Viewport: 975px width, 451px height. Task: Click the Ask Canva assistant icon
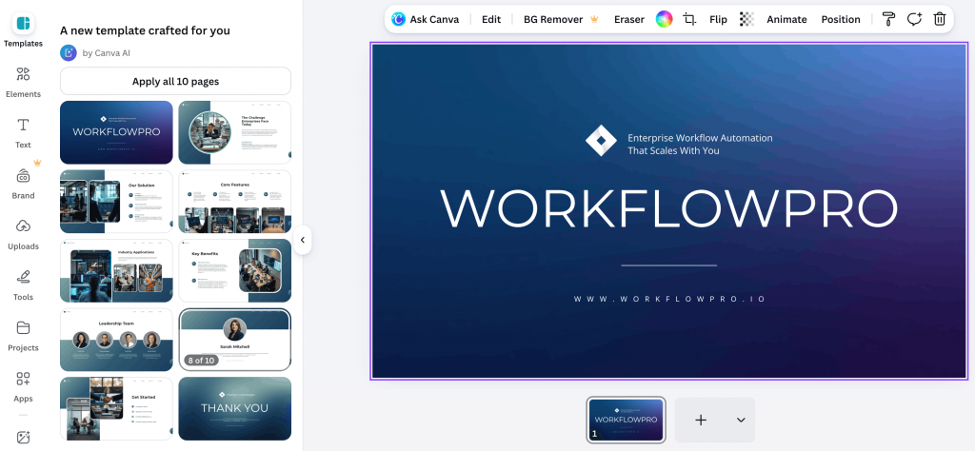point(398,19)
